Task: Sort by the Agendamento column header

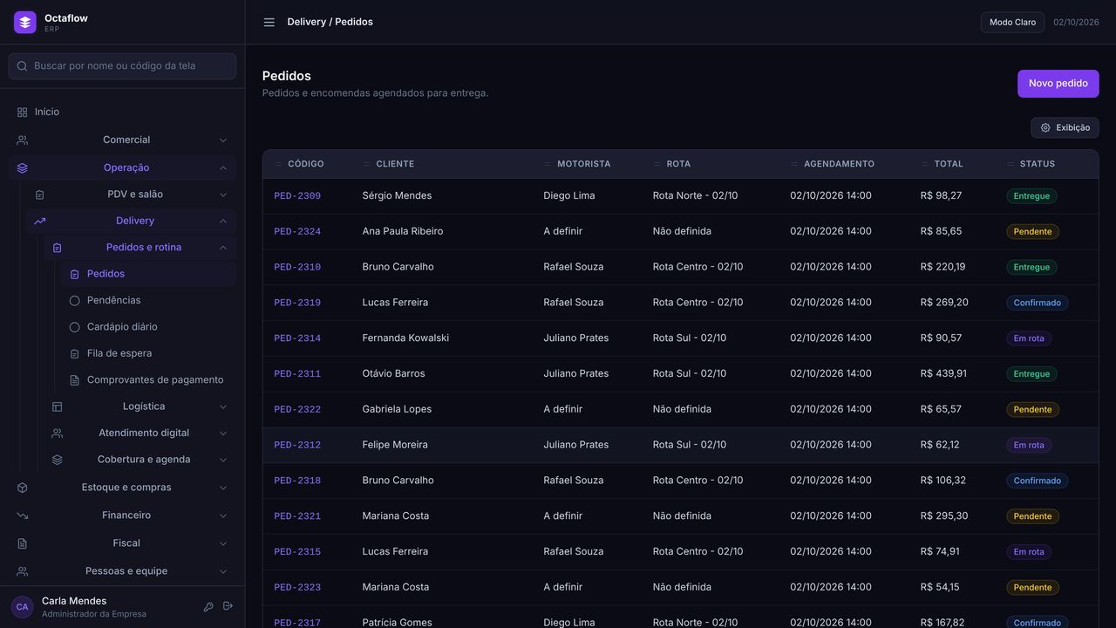Action: coord(839,164)
